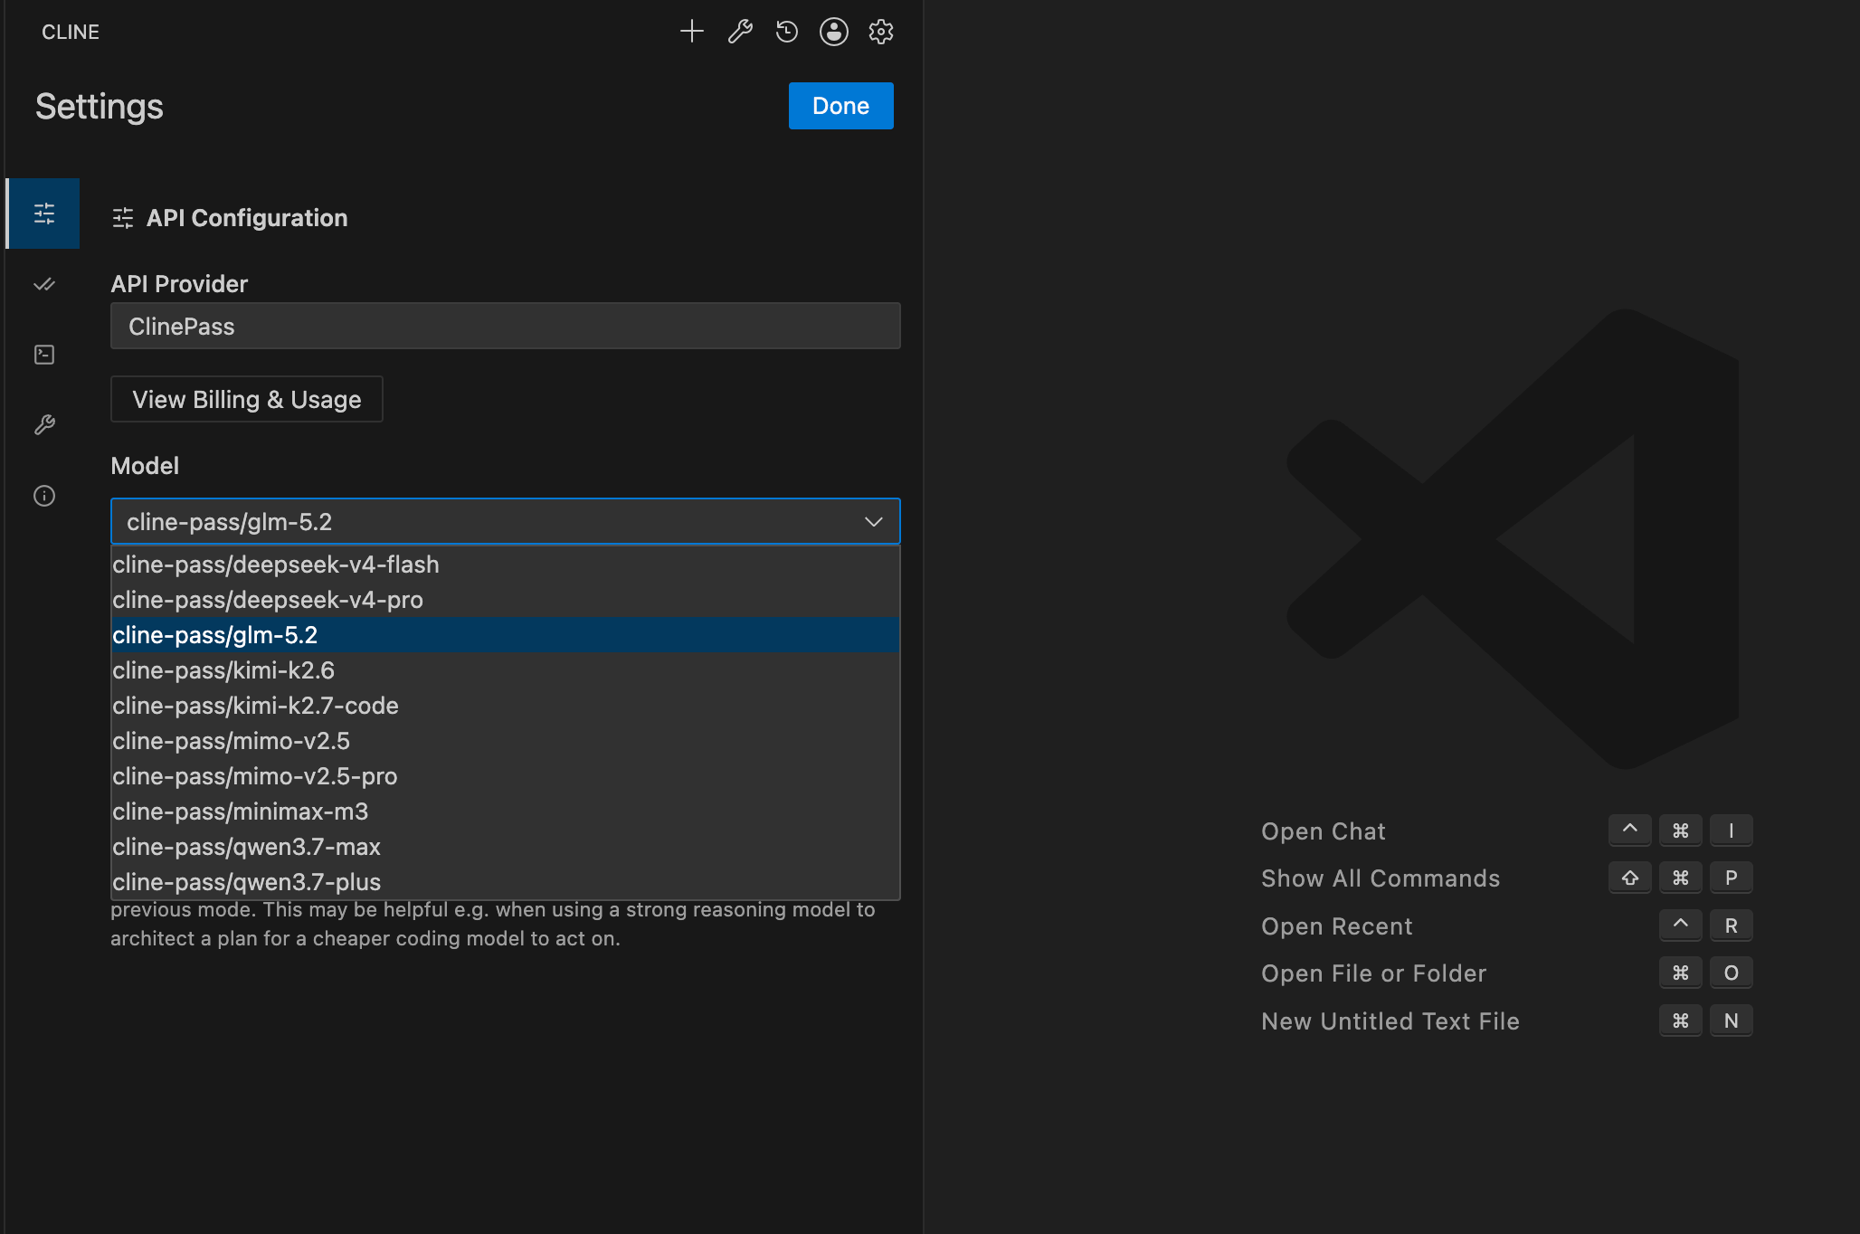Image resolution: width=1860 pixels, height=1234 pixels.
Task: Collapse the Model dropdown chevron
Action: tap(873, 522)
